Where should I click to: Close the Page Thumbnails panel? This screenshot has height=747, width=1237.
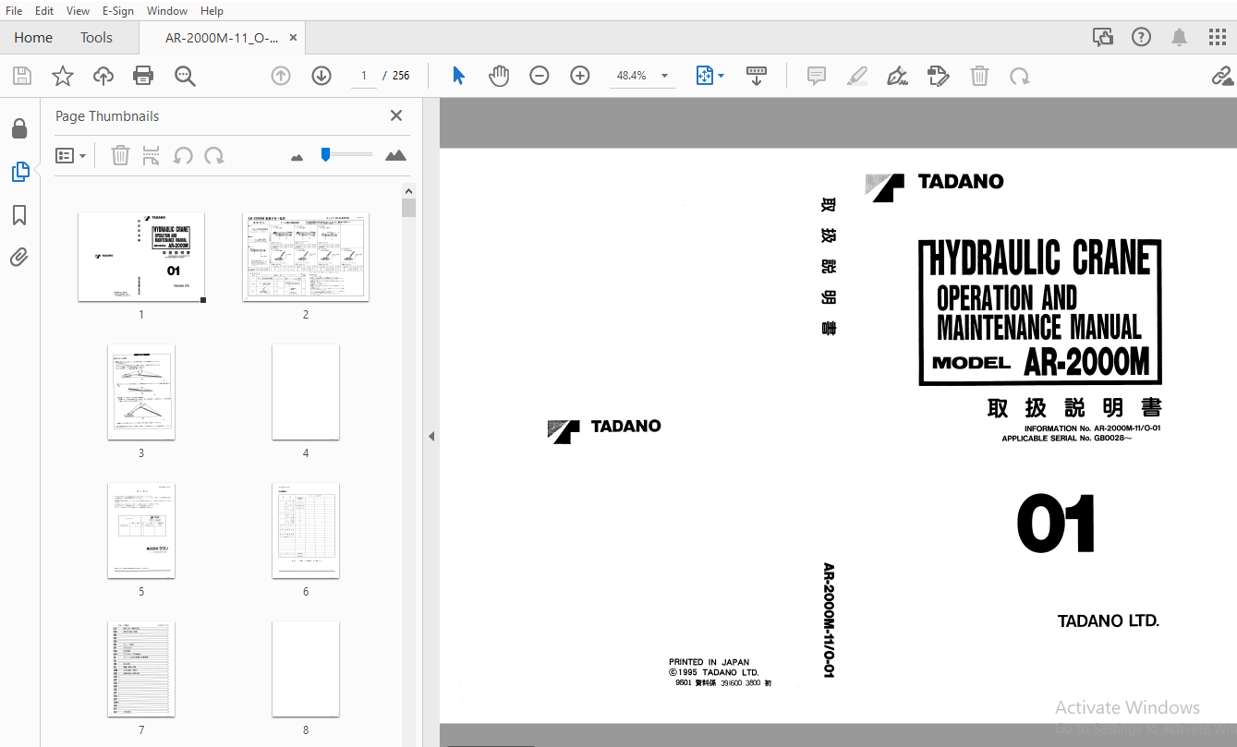tap(396, 115)
